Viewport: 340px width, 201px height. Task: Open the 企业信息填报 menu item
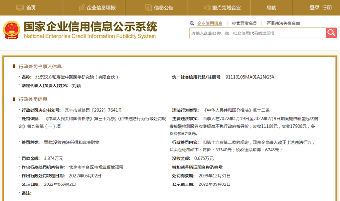click(x=101, y=7)
